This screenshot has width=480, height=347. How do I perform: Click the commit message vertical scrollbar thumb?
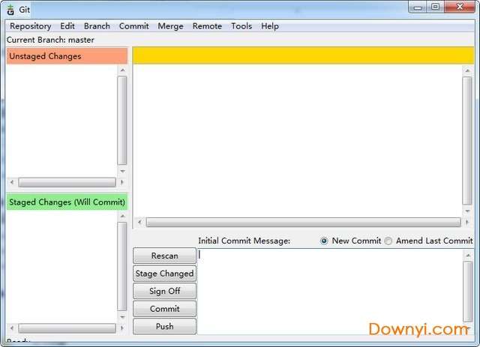tap(468, 292)
